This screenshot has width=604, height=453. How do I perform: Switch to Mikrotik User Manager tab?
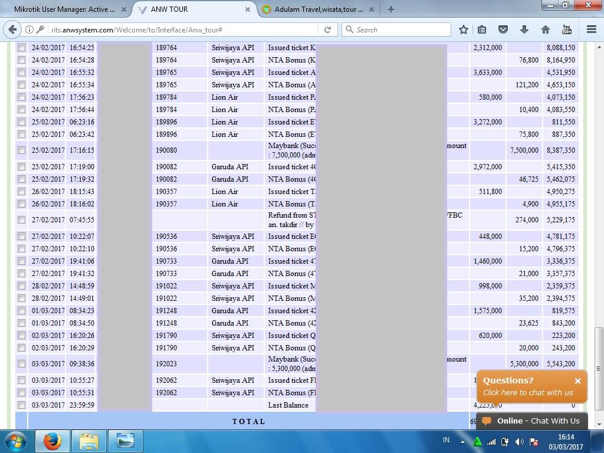pos(65,9)
